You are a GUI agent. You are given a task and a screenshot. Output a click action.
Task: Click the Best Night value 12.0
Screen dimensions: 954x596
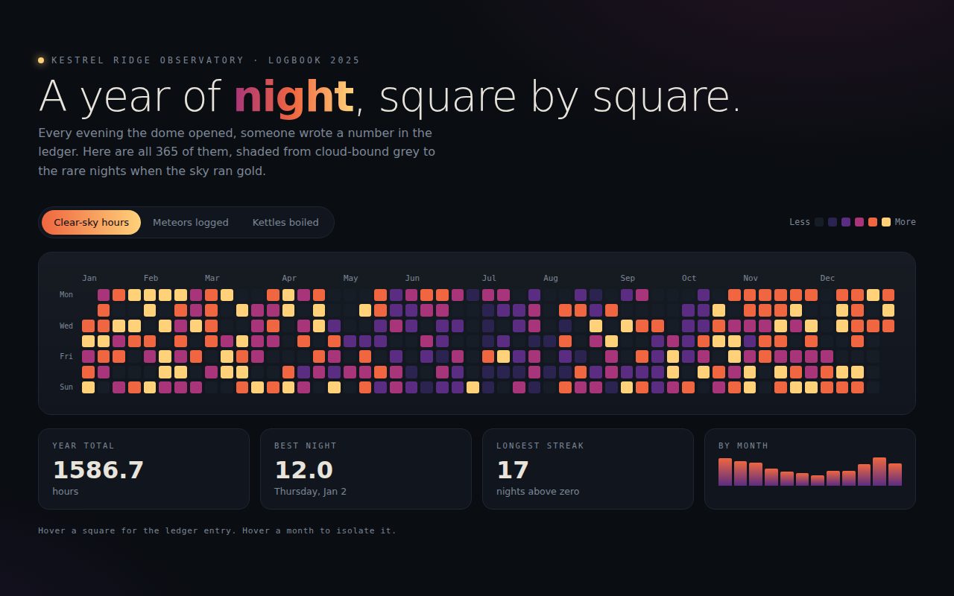[x=303, y=470]
